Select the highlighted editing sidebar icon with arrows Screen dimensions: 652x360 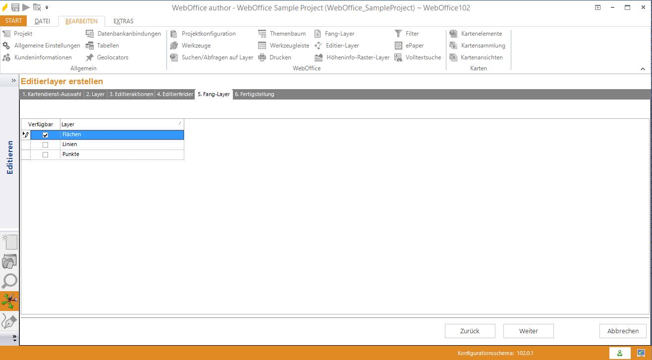(9, 301)
